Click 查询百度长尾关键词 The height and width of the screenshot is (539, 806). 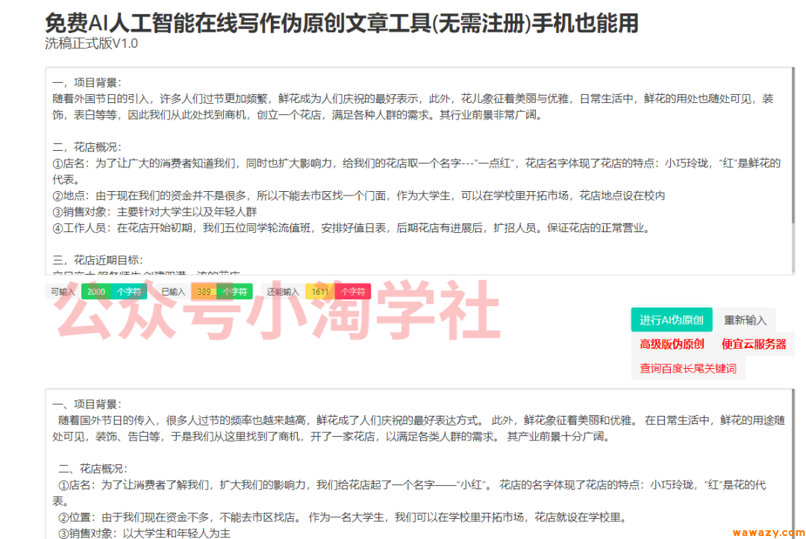coord(688,368)
